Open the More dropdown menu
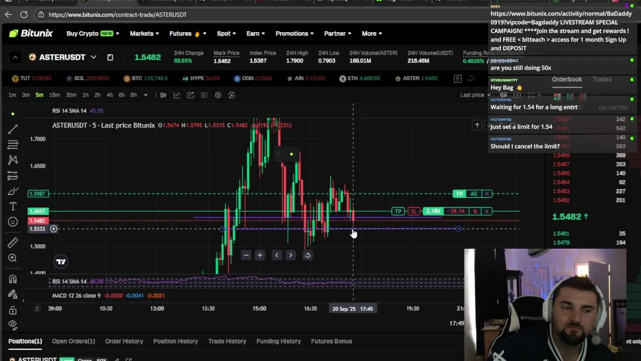Viewport: 641px width, 361px height. tap(372, 34)
